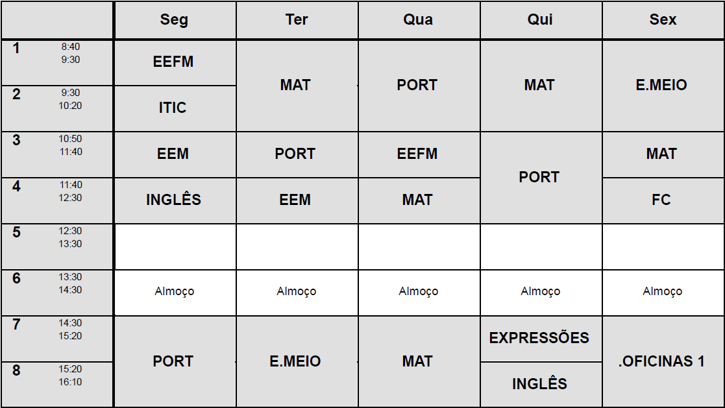The image size is (725, 408).
Task: Click the EXPRESSÕES class on Thursday
Action: click(539, 338)
